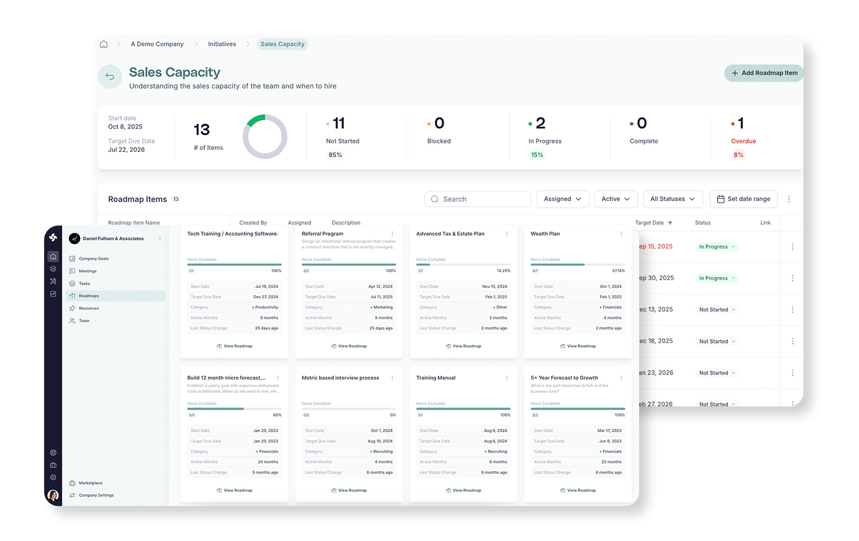The image size is (859, 541).
Task: Collapse the Daniel Fulham & Associates sidebar
Action: tap(160, 239)
